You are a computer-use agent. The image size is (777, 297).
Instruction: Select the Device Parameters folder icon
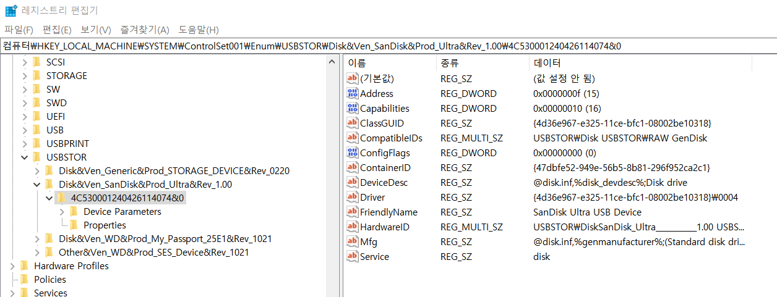(x=73, y=212)
